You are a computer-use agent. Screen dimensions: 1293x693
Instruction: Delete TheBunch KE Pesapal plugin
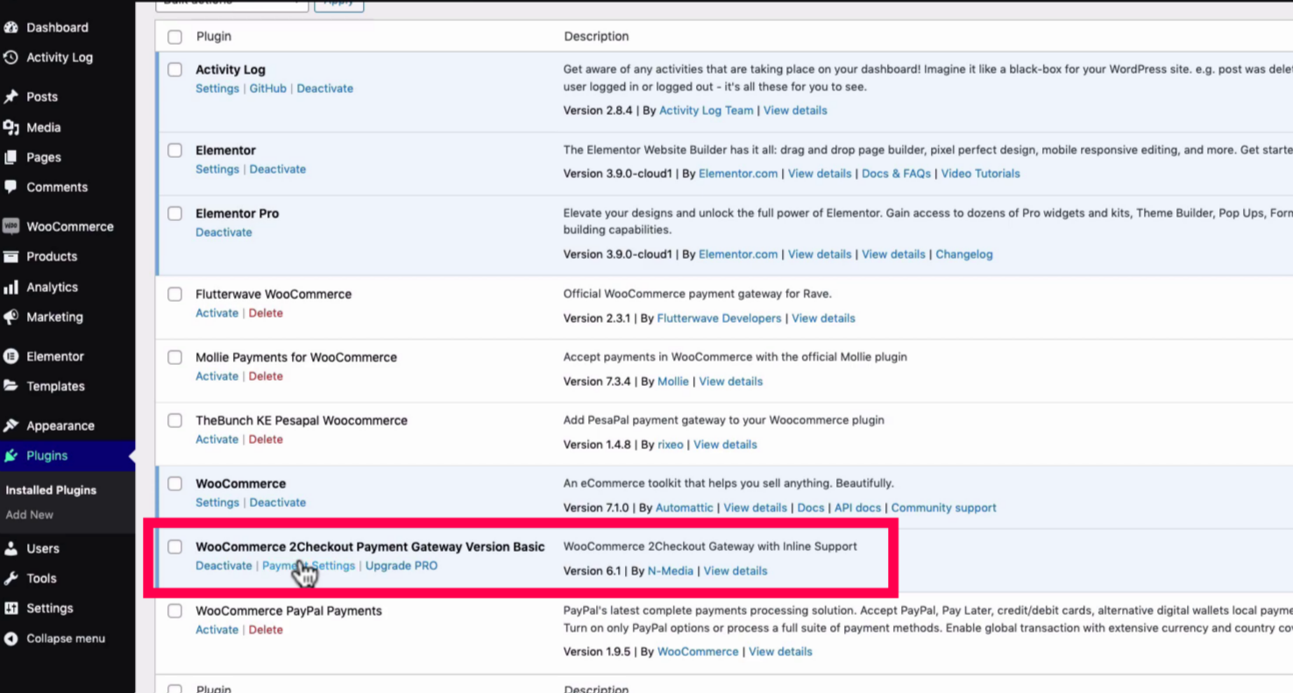coord(266,439)
